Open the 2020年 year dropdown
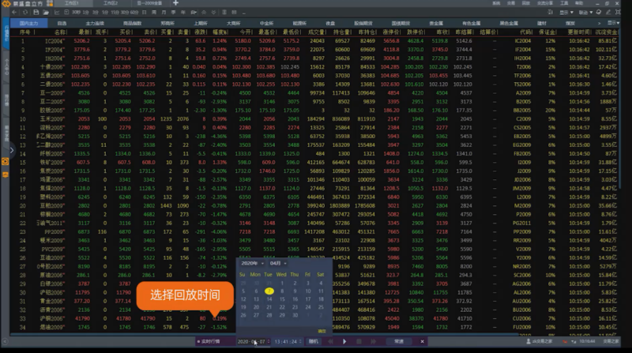The image size is (632, 353). click(250, 262)
